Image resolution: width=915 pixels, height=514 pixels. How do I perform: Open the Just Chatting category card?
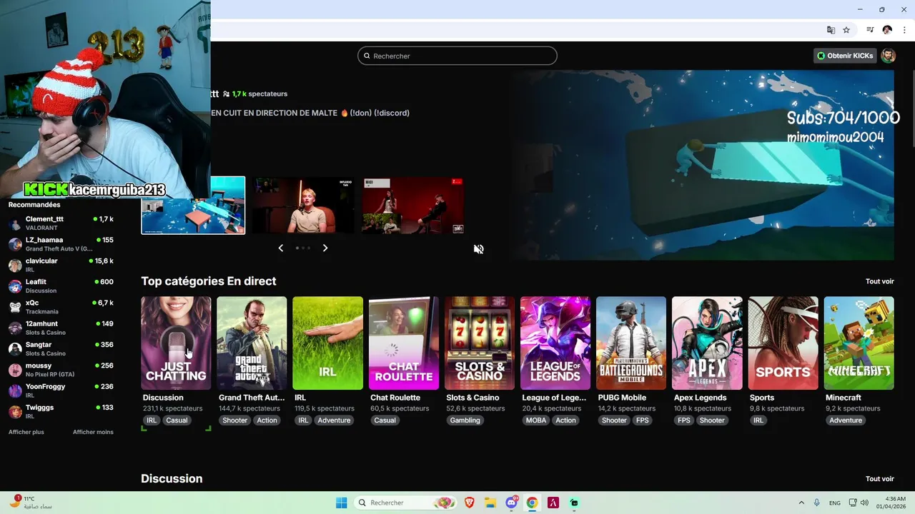(x=176, y=343)
